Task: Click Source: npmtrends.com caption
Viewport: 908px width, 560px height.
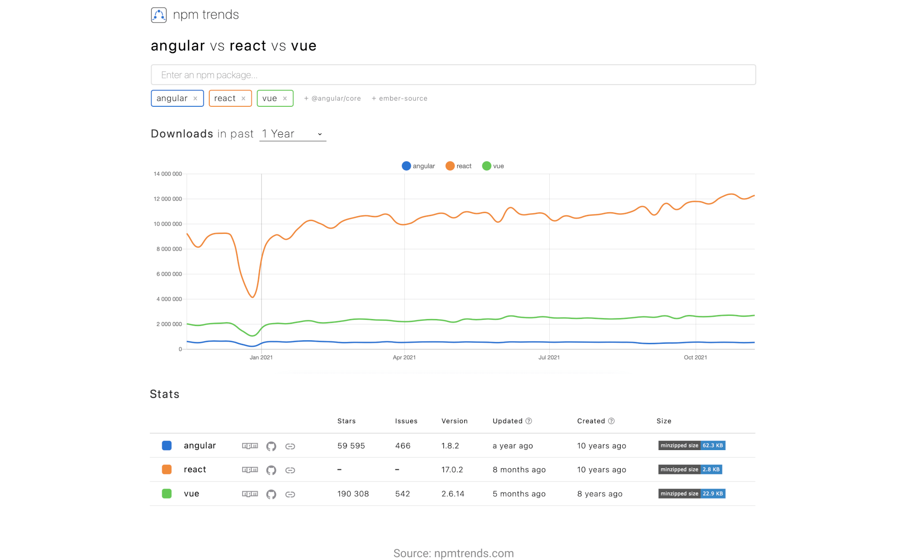Action: [454, 553]
